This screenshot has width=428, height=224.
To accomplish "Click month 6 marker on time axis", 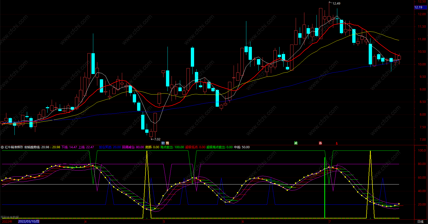I will (x=243, y=222).
